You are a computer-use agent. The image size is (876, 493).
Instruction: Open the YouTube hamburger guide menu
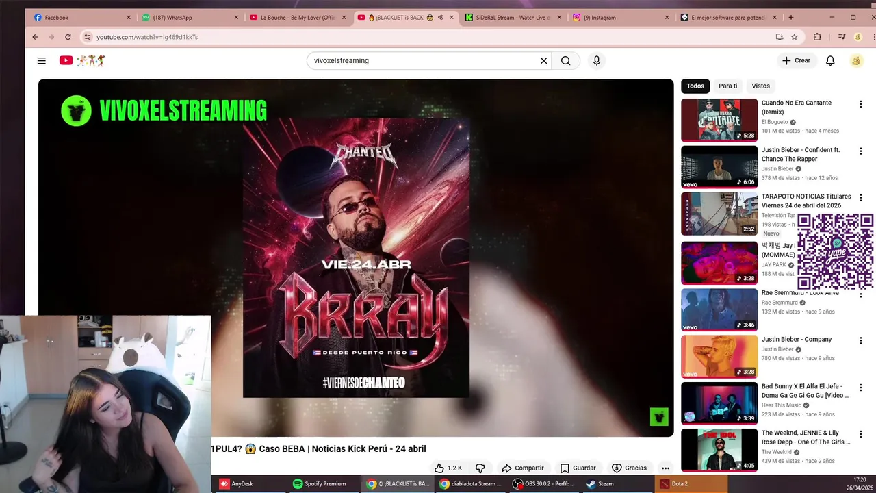(42, 60)
